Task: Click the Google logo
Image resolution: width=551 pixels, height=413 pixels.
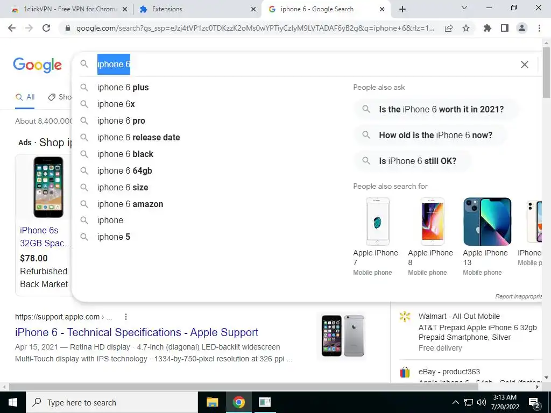Action: click(x=37, y=65)
